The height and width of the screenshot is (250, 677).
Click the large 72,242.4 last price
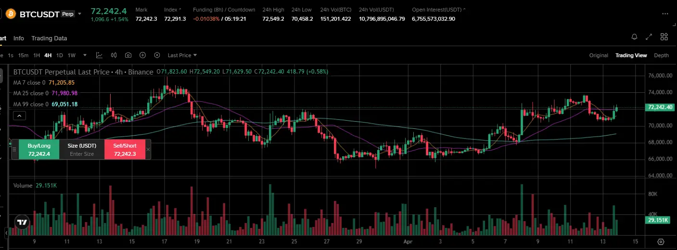(109, 11)
